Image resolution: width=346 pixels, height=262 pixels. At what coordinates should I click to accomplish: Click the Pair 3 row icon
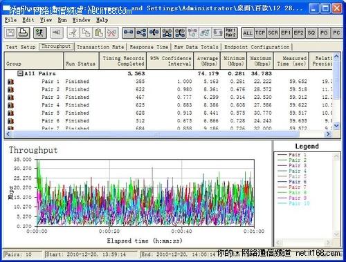(x=10, y=97)
